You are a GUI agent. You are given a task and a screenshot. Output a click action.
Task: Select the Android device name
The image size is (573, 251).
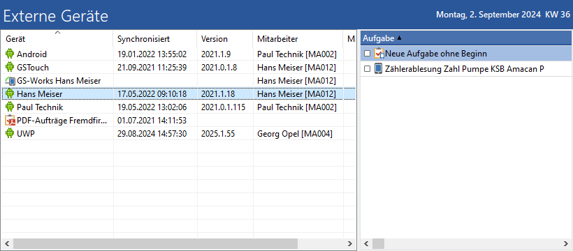(31, 54)
